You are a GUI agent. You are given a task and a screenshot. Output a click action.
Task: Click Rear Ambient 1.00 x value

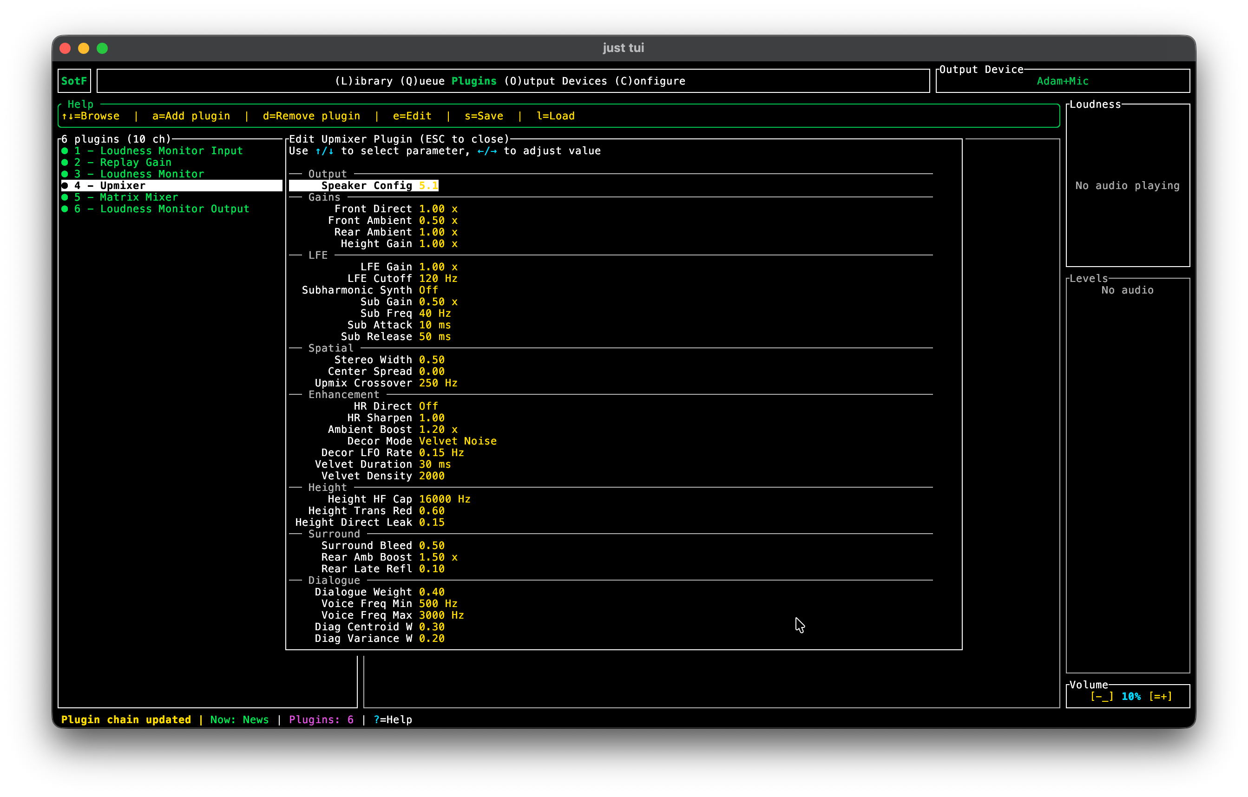point(438,232)
